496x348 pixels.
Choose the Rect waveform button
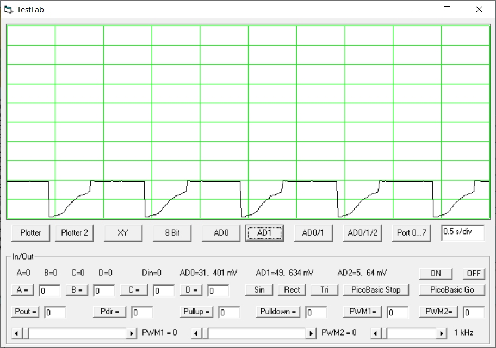point(292,289)
